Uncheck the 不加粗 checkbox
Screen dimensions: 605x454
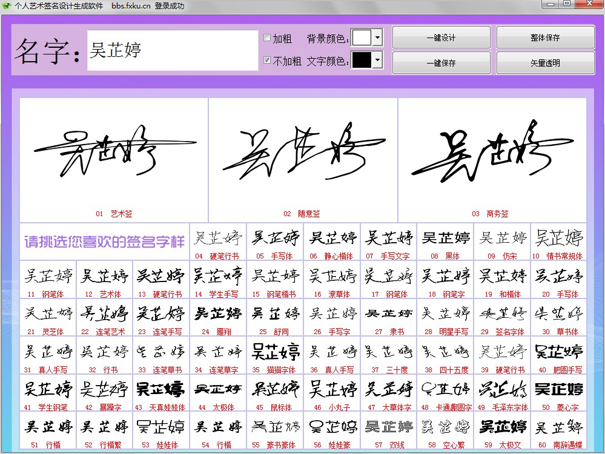(266, 60)
